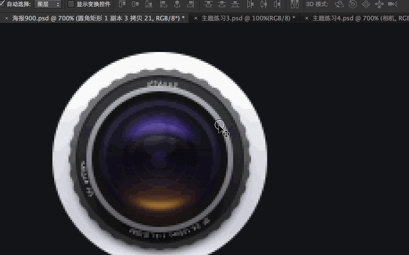Click the align right edges icon
Viewport: 409px width, 255px height.
pos(191,4)
